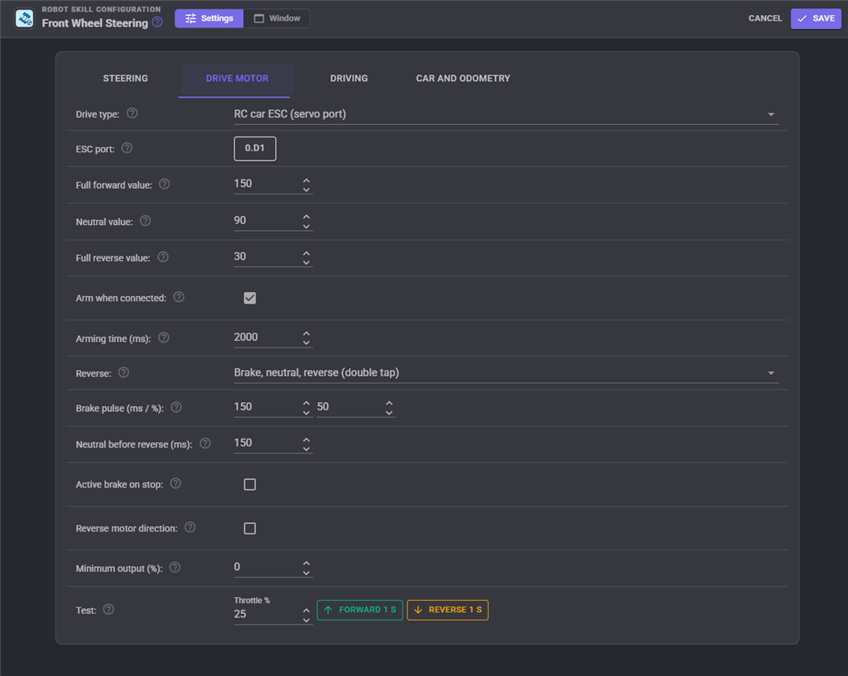Show help for Neutral before reverse (ms)
Screen dimensions: 848x676
(205, 443)
